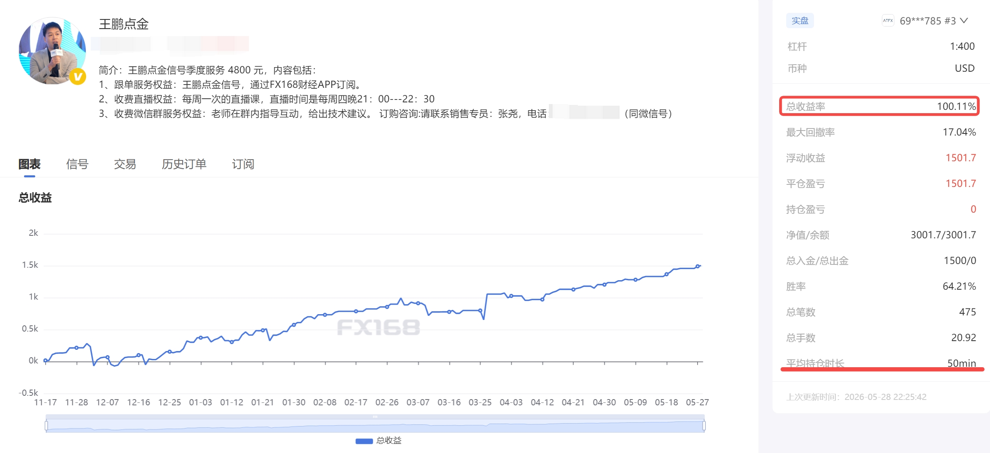Click the 持仓盈亏 value 0
This screenshot has width=990, height=453.
point(973,209)
